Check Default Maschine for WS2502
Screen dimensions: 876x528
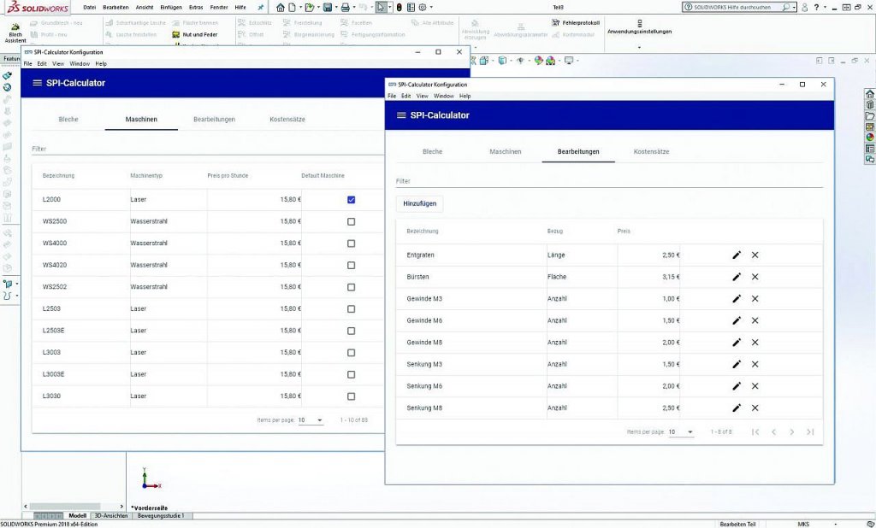coord(351,287)
